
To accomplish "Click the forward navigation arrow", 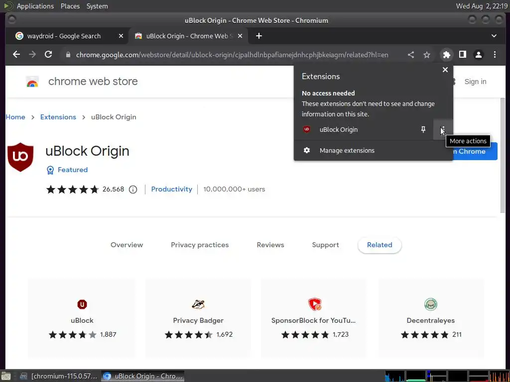I will coord(32,55).
